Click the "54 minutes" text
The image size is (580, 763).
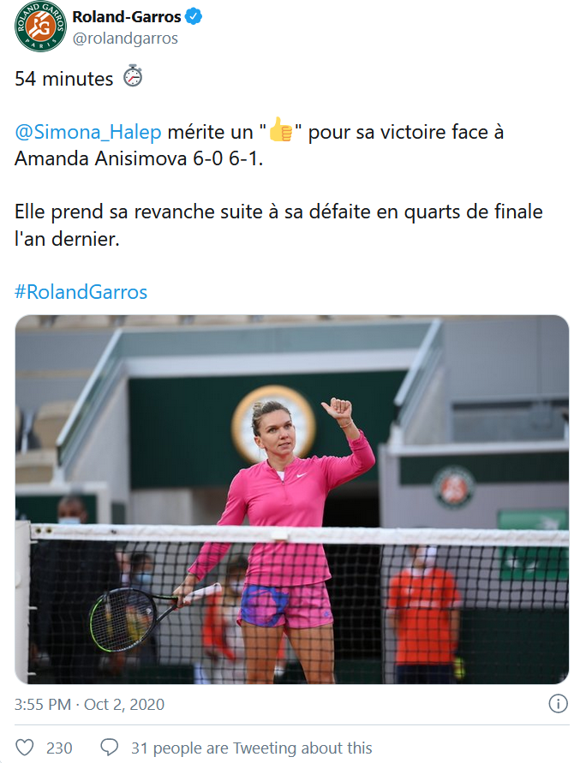63,79
